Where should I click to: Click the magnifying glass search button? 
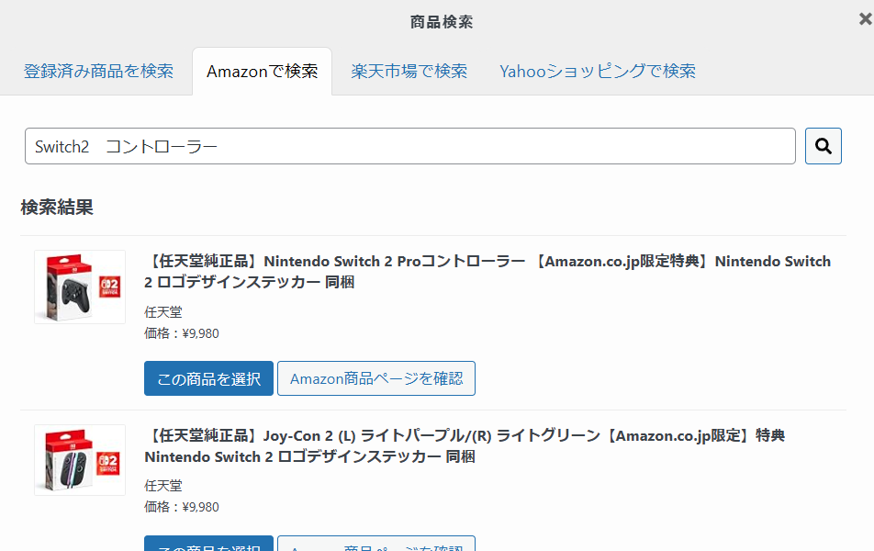[823, 146]
